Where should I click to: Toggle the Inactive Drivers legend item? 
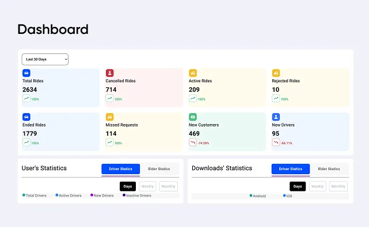[137, 195]
